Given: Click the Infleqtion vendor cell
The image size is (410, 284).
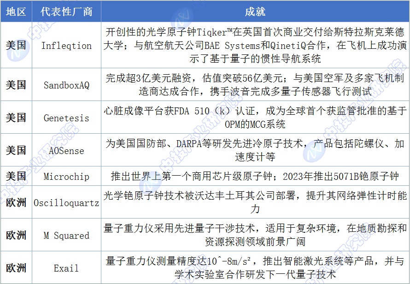Looking at the screenshot, I should (66, 45).
